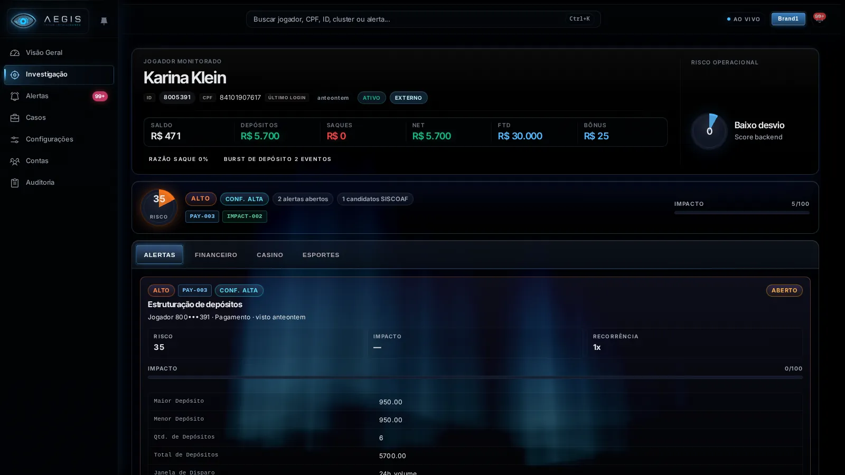The height and width of the screenshot is (475, 845).
Task: Click the Qtd. de Depósitos row
Action: (x=475, y=438)
